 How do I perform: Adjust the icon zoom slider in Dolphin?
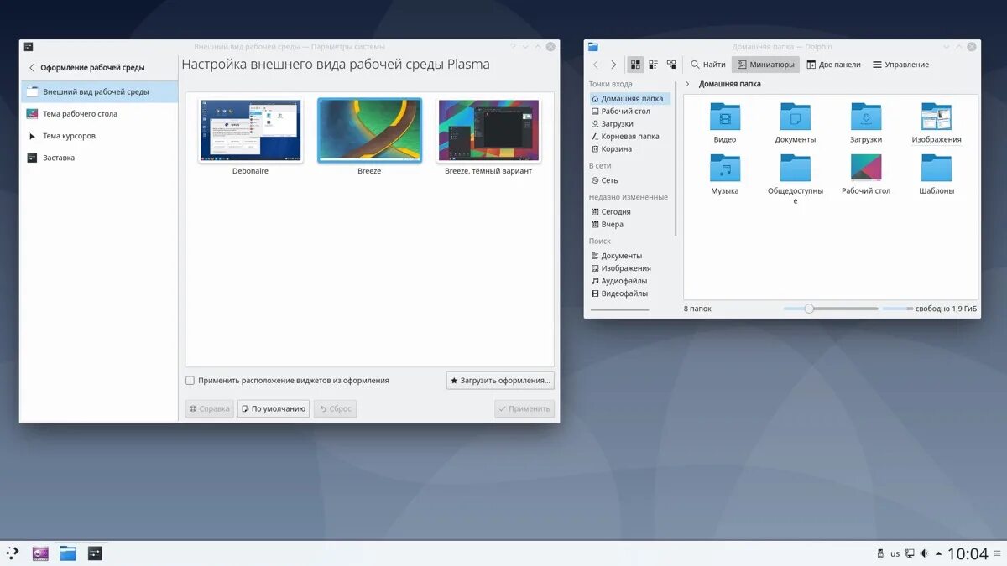[x=831, y=309]
